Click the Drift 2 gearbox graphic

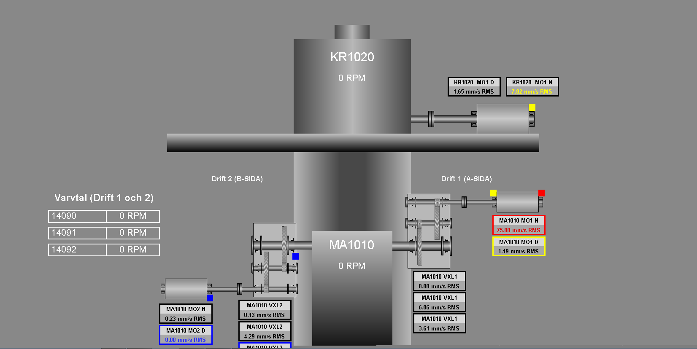coord(275,260)
